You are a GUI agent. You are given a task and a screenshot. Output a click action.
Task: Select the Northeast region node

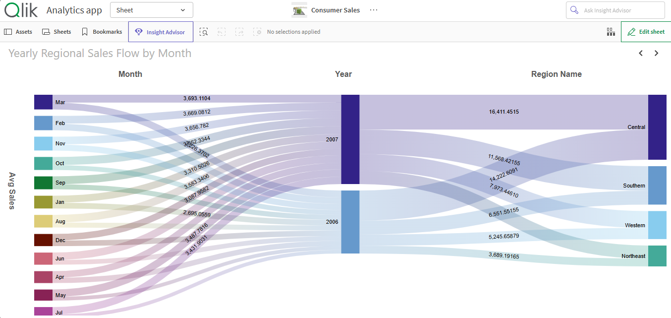[x=657, y=256]
